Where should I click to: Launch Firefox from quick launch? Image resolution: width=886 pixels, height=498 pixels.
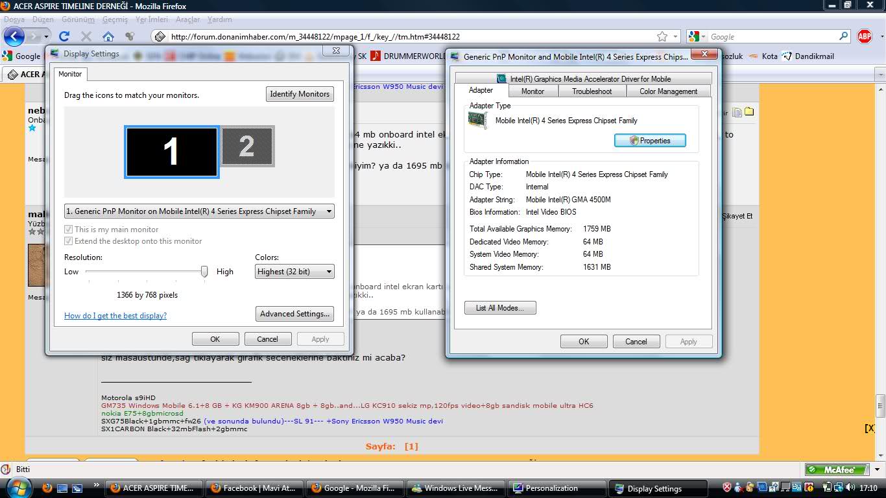tap(47, 488)
